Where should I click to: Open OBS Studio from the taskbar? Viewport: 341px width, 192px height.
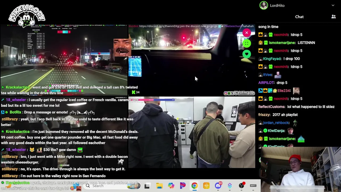(x=241, y=186)
